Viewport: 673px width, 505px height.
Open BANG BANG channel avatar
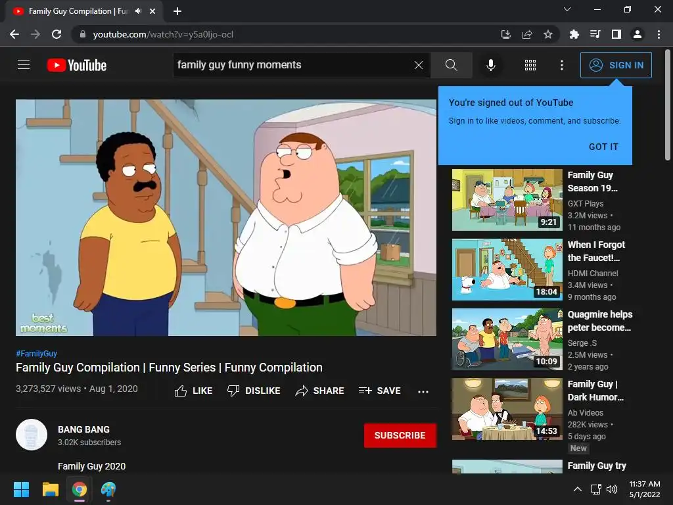click(x=32, y=435)
